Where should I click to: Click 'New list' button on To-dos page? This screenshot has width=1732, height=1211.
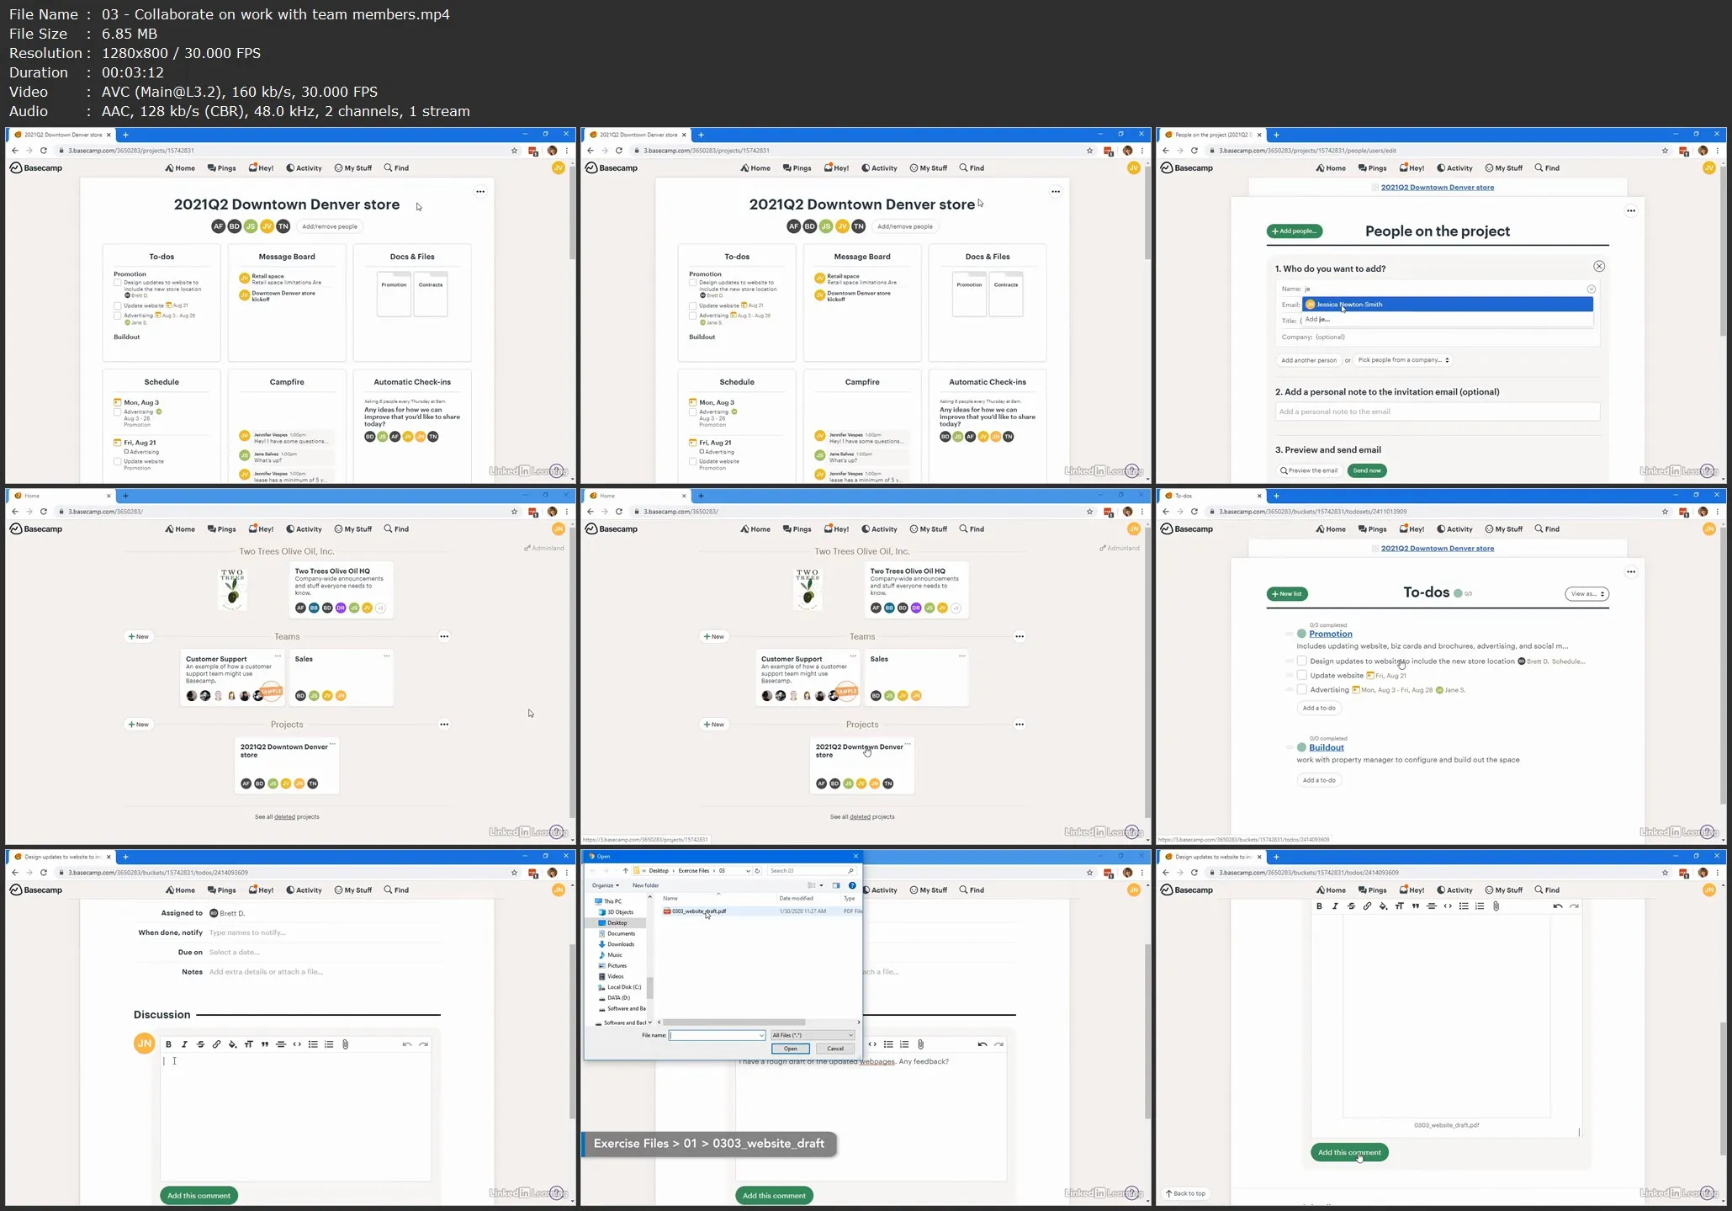[1287, 594]
